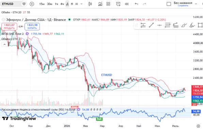Screen dimensions: 203x129
Task: Click the 1823,98 КУПИТЬ buy button
Action: pyautogui.click(x=32, y=27)
